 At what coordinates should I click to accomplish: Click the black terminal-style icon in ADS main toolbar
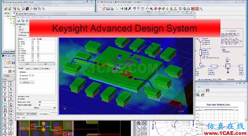(27, 9)
